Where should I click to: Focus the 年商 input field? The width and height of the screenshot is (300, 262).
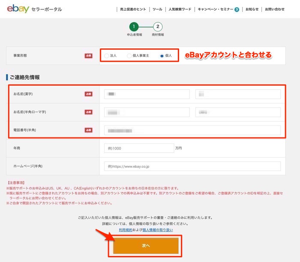[139, 148]
